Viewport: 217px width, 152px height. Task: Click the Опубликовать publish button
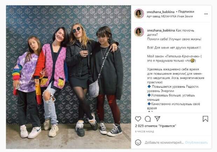coord(196,143)
